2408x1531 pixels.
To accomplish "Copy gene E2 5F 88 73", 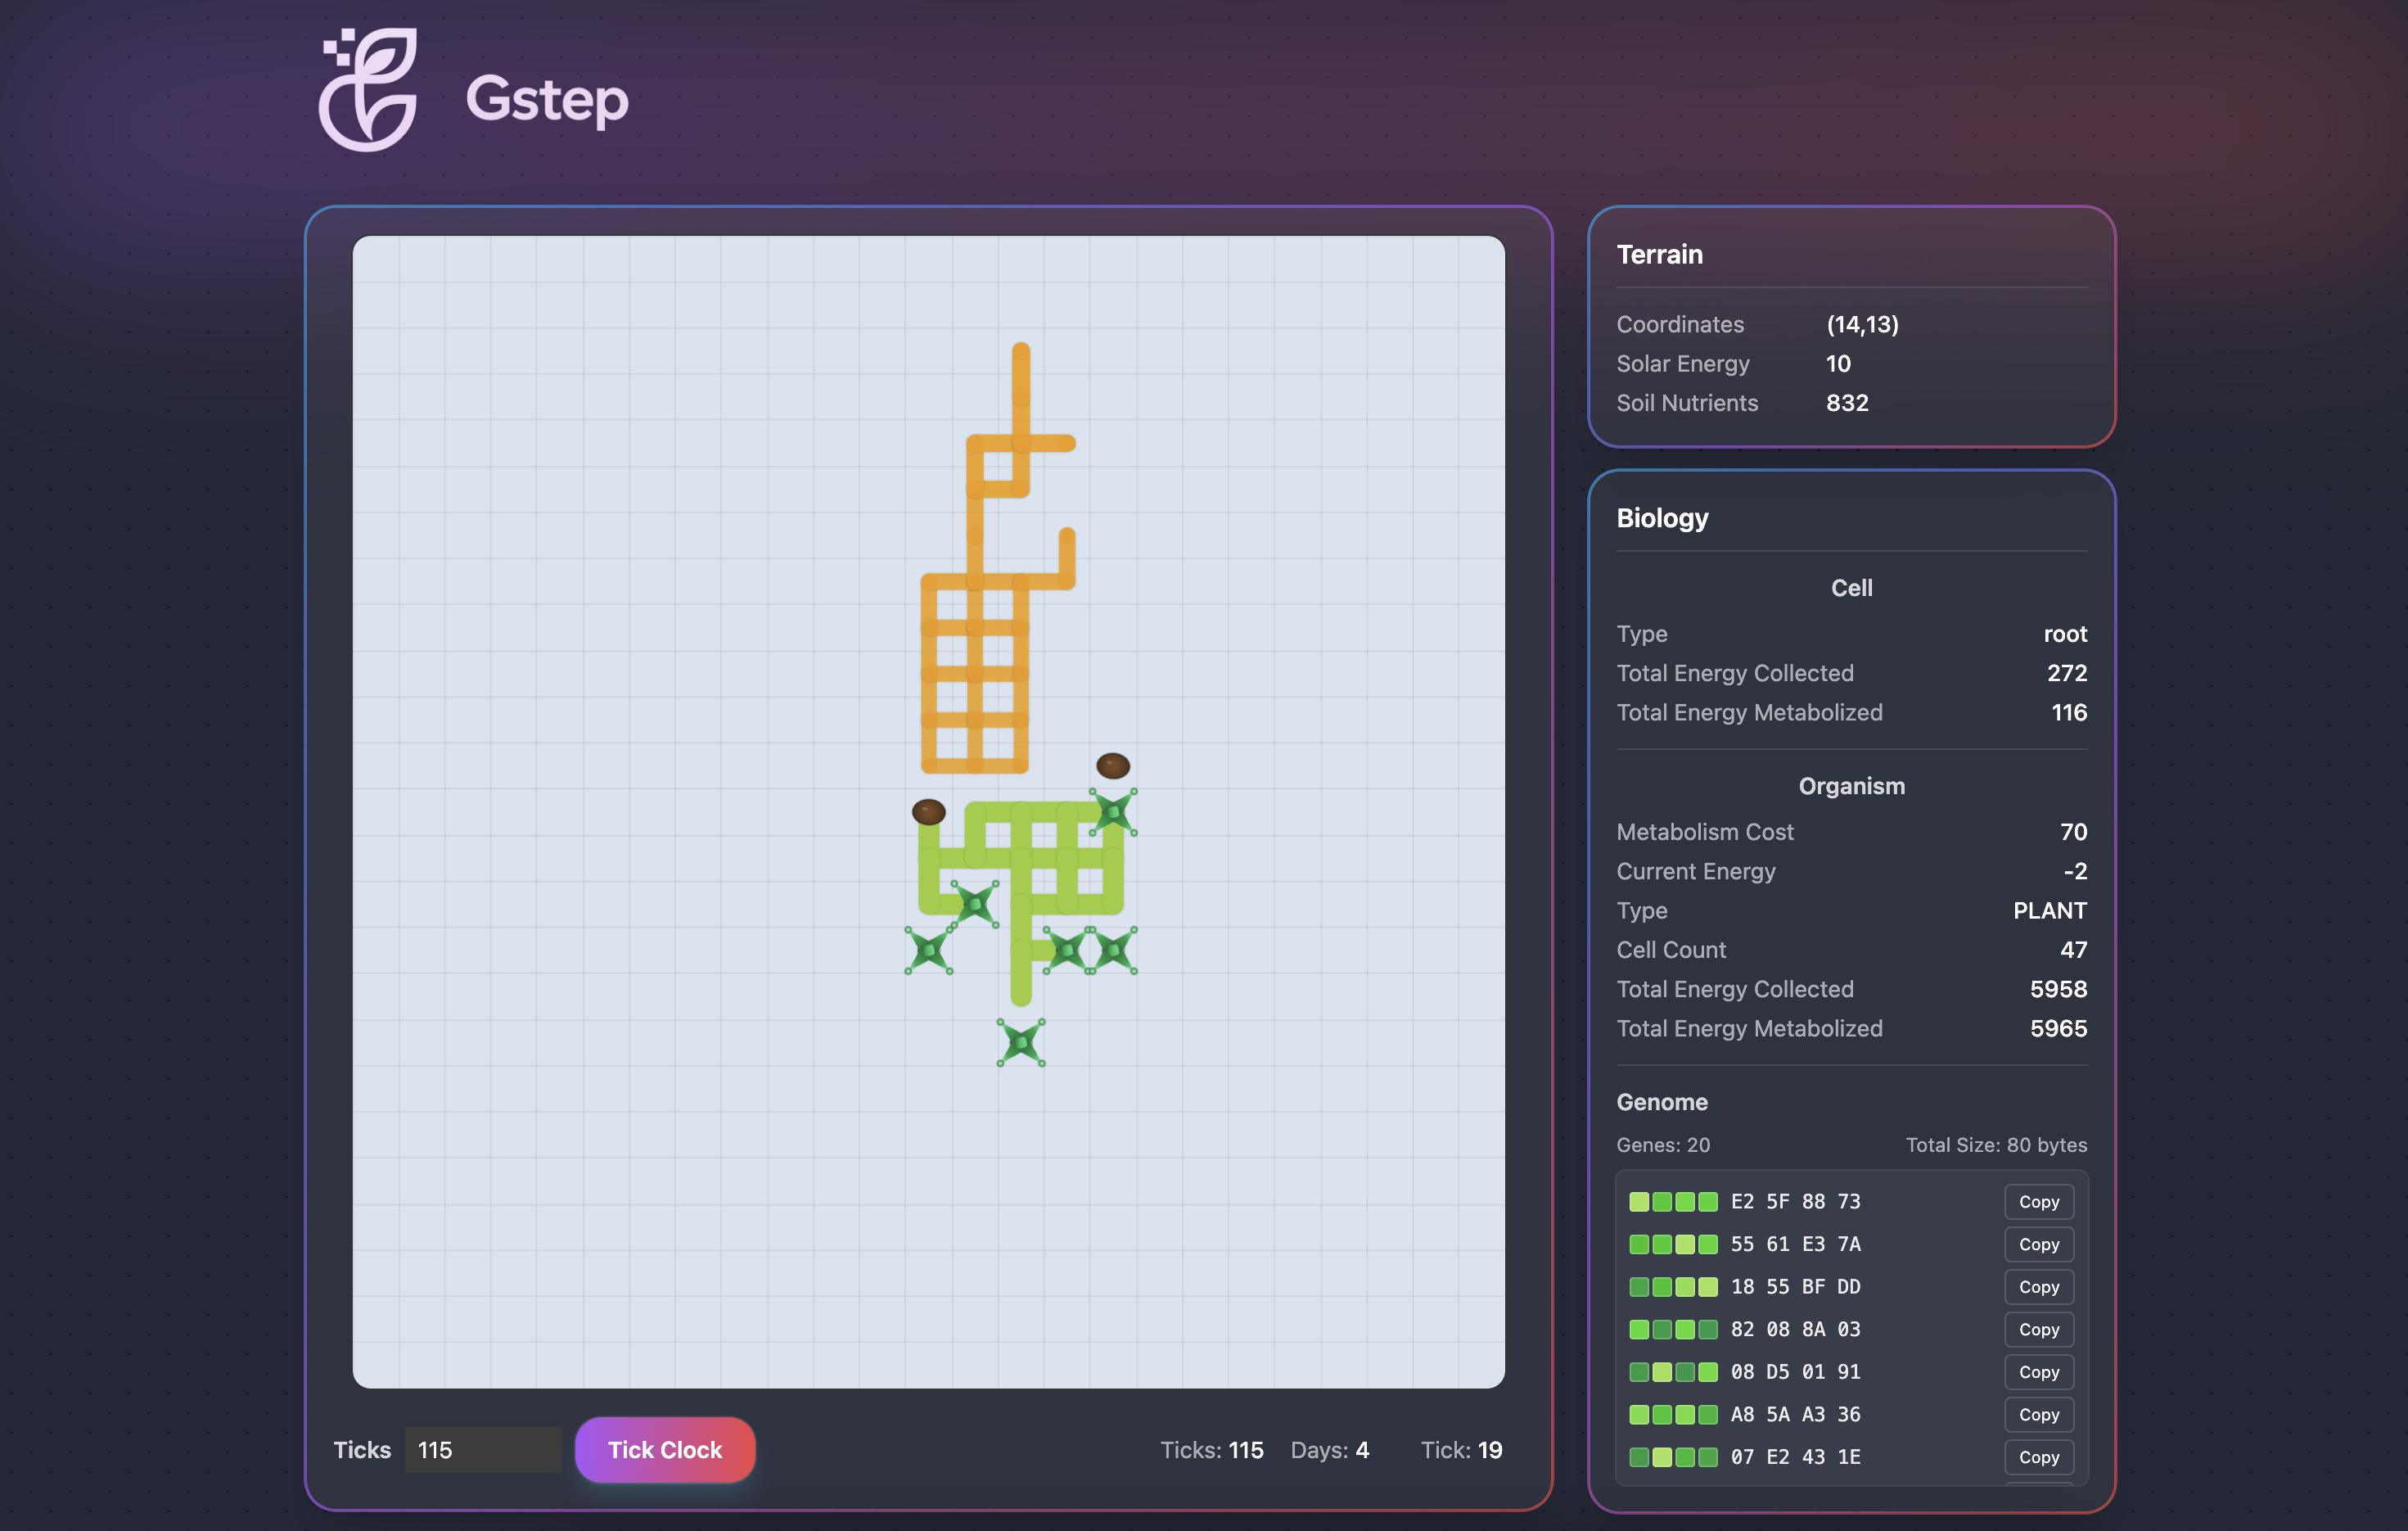I will point(2038,1202).
